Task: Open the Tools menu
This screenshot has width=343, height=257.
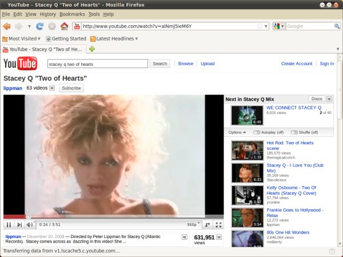Action: pyautogui.click(x=94, y=14)
